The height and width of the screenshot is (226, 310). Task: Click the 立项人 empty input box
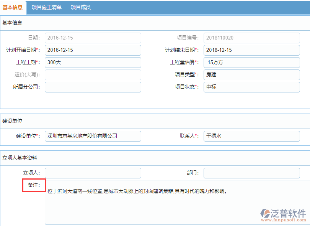tap(92, 173)
